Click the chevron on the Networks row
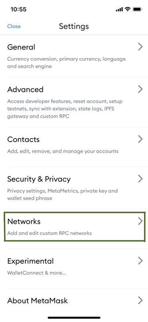Screen dimensions: 148x322 click(140, 221)
